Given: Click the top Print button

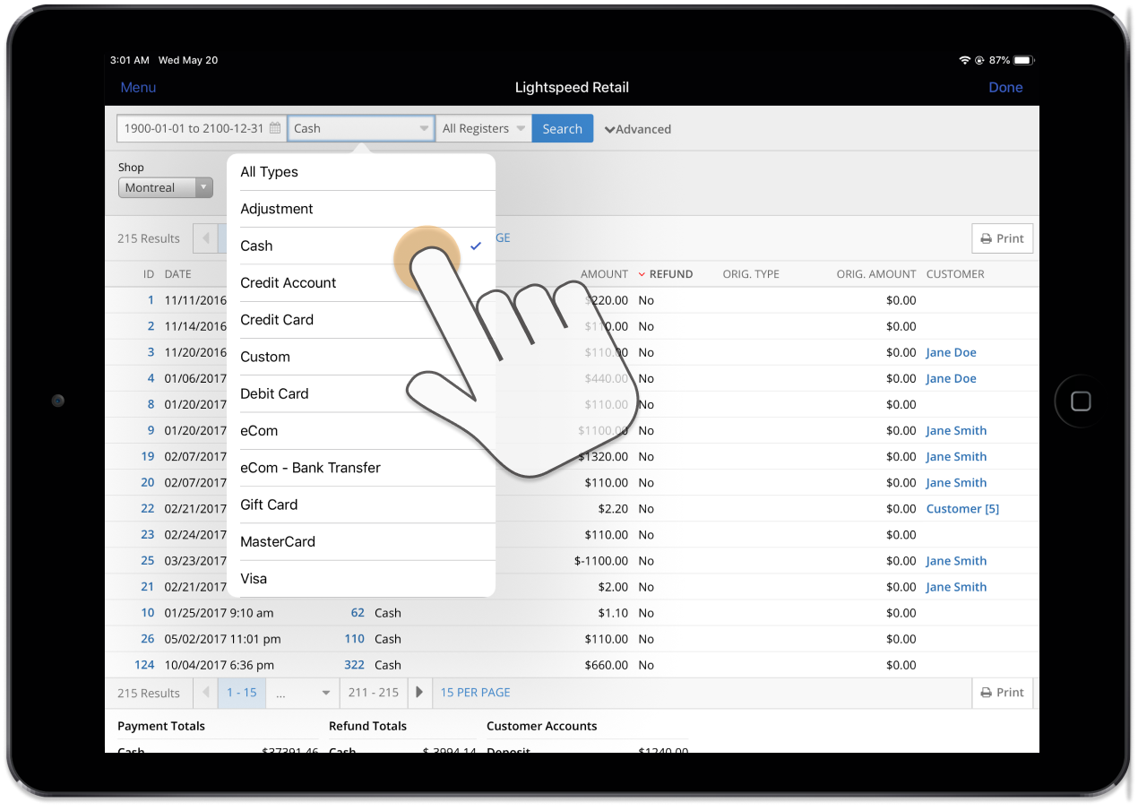Looking at the screenshot, I should pos(1002,238).
